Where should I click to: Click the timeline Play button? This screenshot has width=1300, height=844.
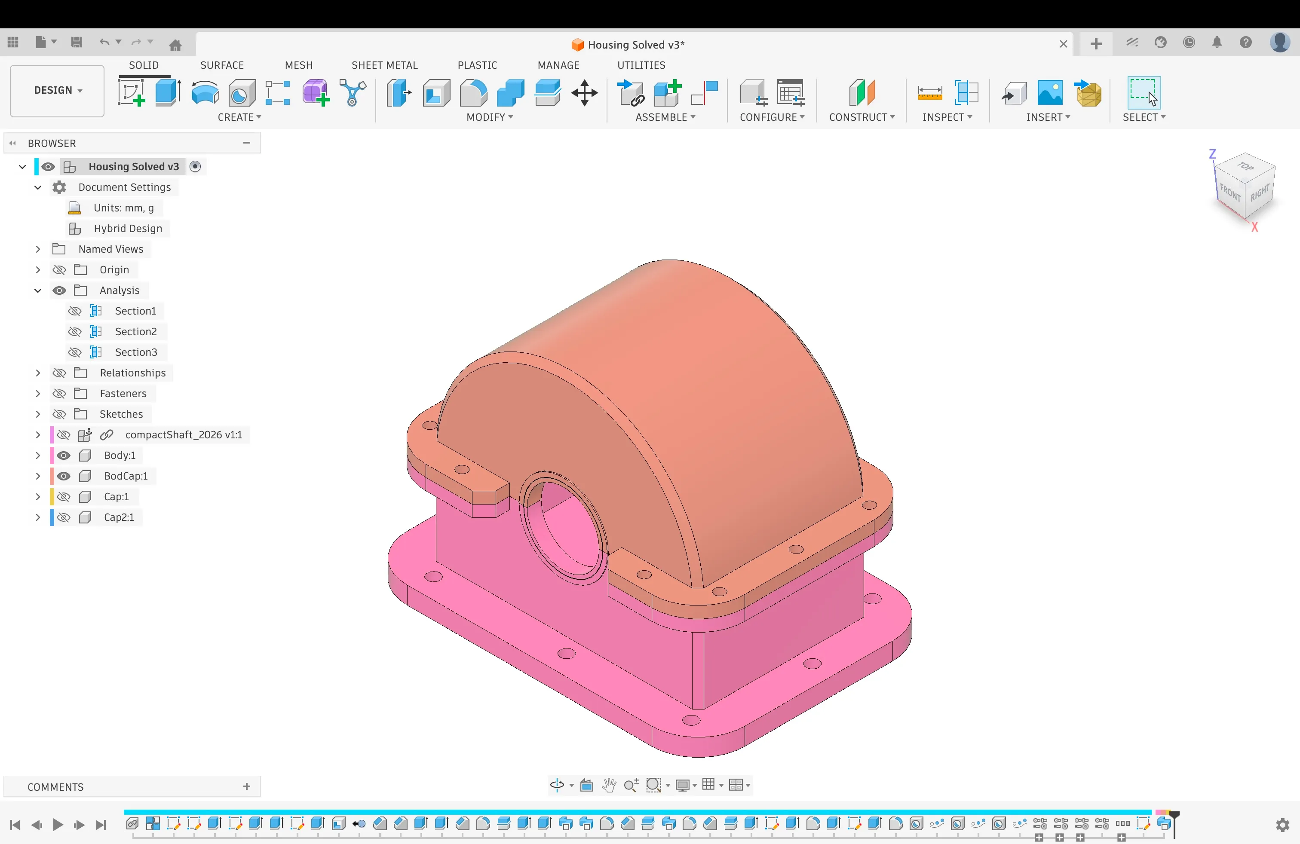[x=58, y=825]
